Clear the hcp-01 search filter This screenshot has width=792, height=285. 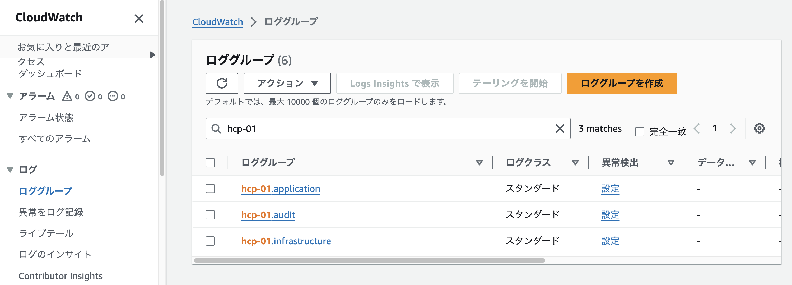click(560, 128)
